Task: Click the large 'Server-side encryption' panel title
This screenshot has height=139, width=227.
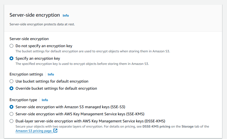Action: (x=35, y=15)
